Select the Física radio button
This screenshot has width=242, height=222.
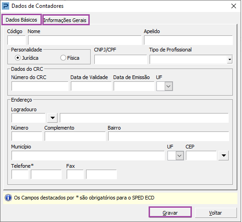63,58
